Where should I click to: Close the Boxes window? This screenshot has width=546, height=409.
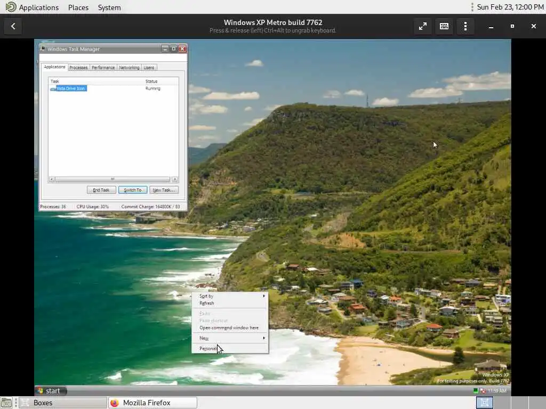533,27
